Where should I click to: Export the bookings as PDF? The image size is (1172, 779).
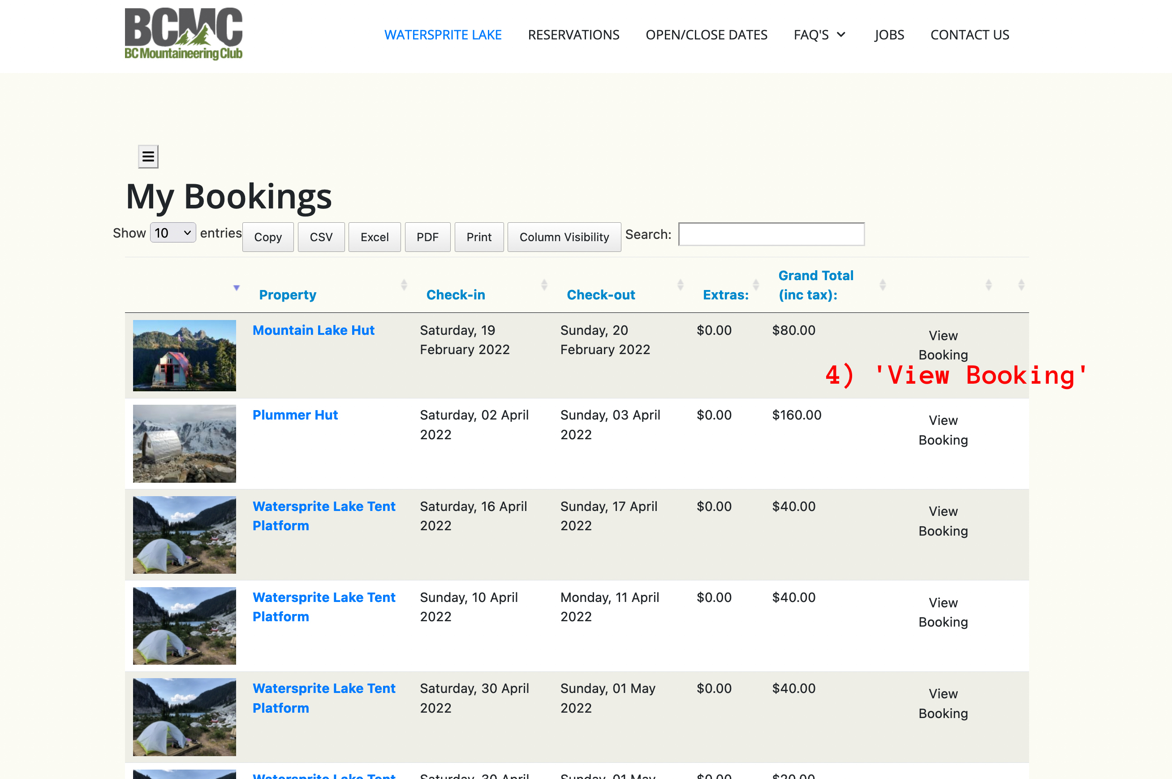(x=427, y=237)
